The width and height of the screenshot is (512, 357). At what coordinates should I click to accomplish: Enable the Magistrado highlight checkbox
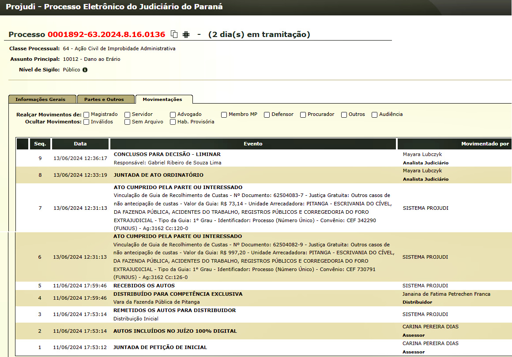[87, 115]
